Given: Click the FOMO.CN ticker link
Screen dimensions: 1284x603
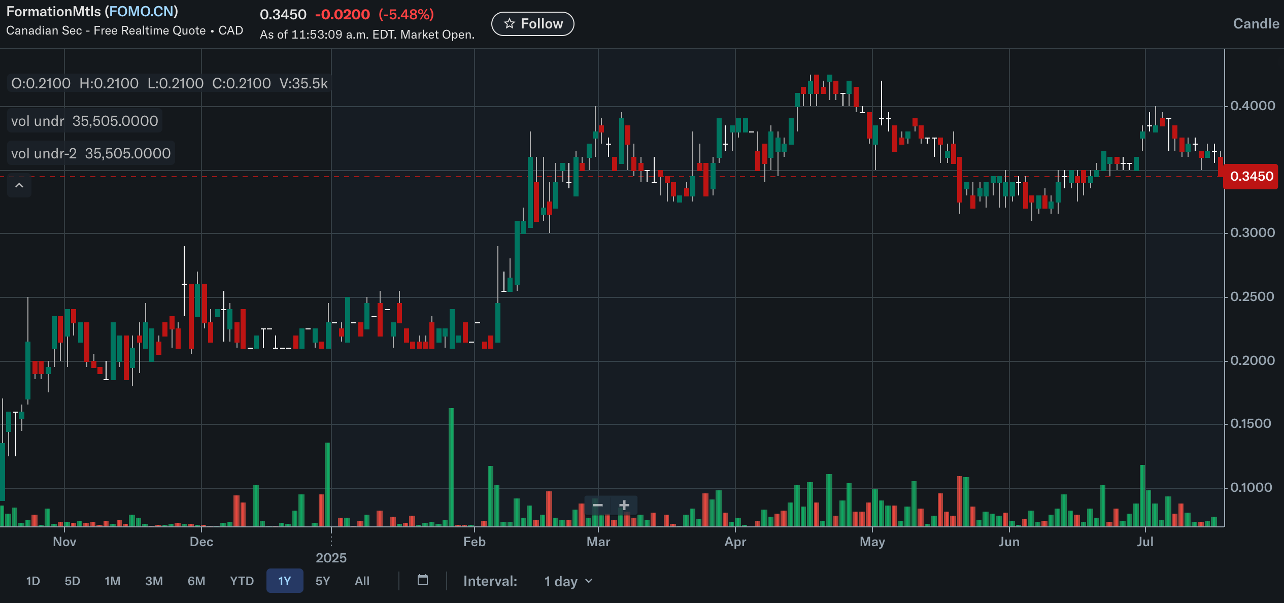Looking at the screenshot, I should 142,12.
